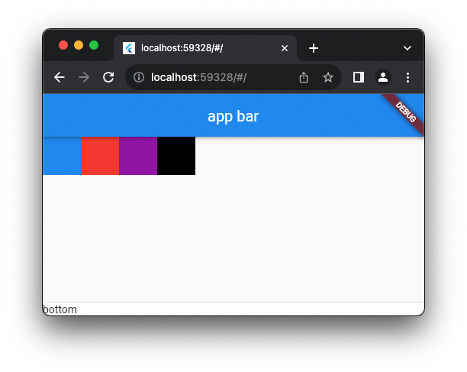Go back using the browser back arrow
The image size is (467, 372).
(60, 77)
